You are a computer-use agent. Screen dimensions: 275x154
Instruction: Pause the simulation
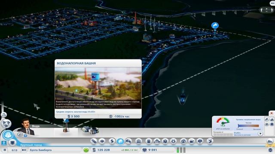pyautogui.click(x=5, y=150)
